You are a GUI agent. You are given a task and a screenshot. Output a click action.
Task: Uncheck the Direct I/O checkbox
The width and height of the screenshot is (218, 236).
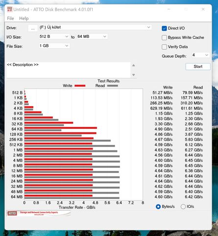click(164, 29)
